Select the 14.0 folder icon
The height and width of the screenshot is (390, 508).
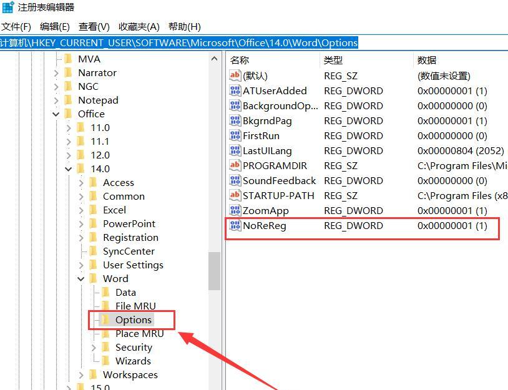(81, 168)
